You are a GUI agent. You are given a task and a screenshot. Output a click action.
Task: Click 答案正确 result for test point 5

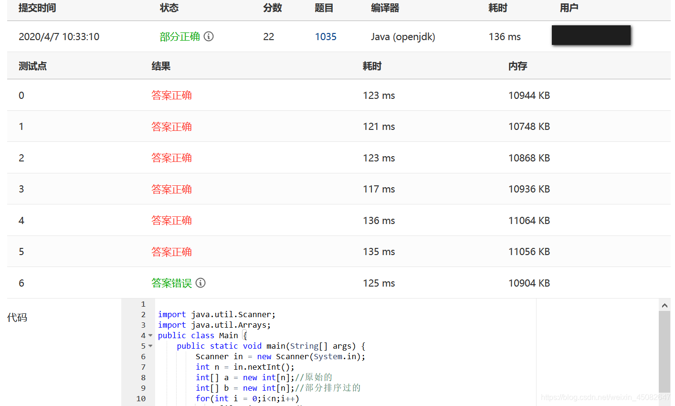tap(171, 252)
